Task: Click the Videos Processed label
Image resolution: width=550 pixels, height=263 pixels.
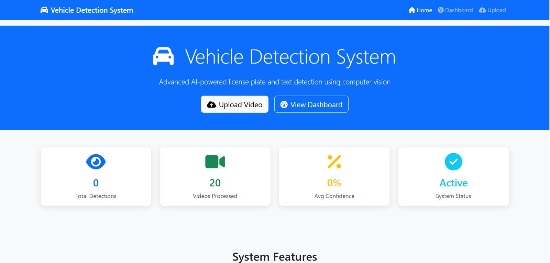Action: click(x=215, y=196)
